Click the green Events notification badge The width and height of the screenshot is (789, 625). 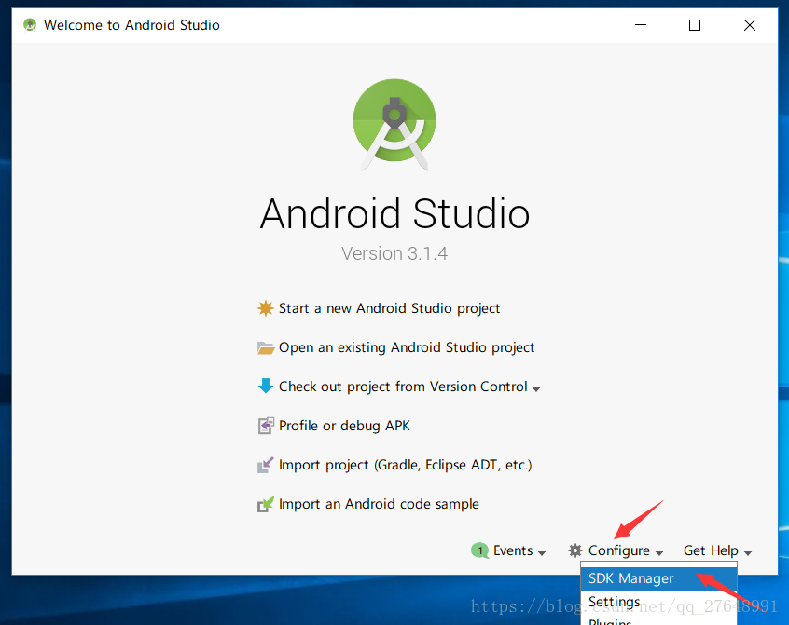pyautogui.click(x=480, y=550)
